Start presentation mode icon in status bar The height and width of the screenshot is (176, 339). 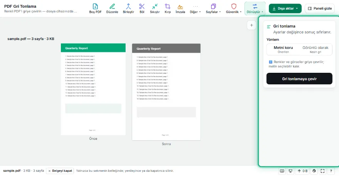pyautogui.click(x=290, y=171)
